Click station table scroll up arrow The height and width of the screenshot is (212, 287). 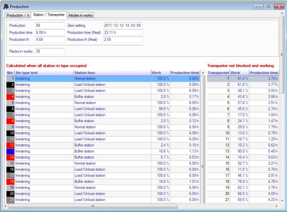[203, 73]
